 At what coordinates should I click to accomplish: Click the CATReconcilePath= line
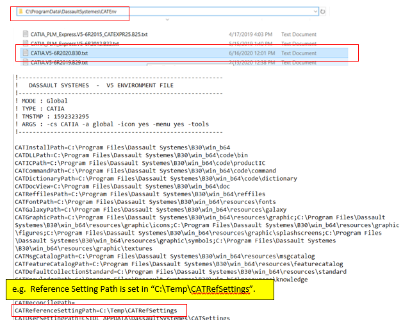[45, 303]
